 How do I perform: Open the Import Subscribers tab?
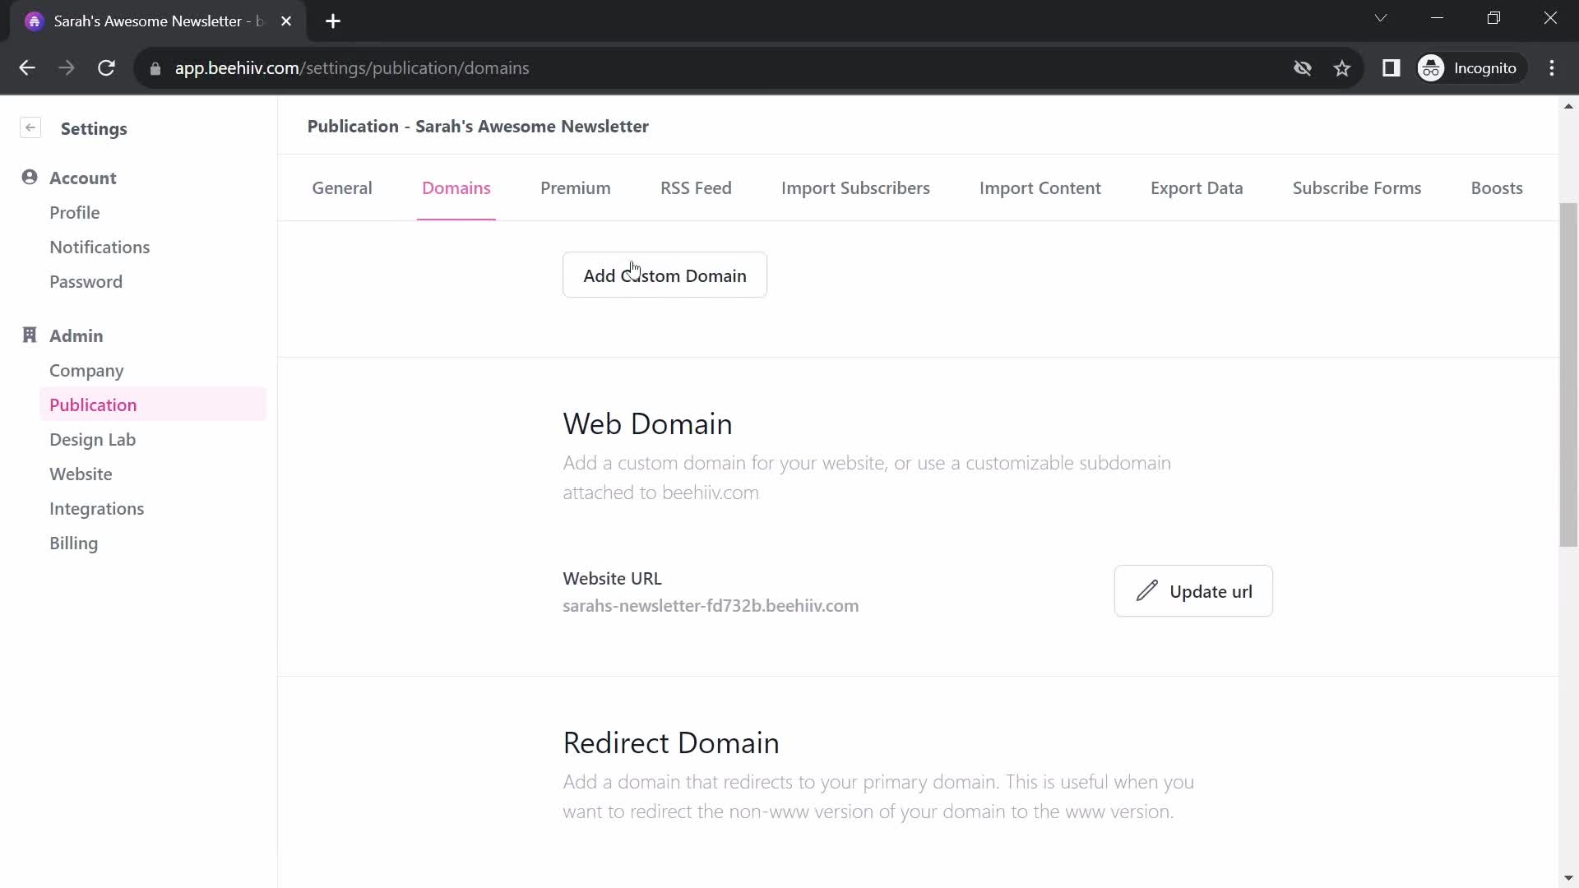pos(855,187)
